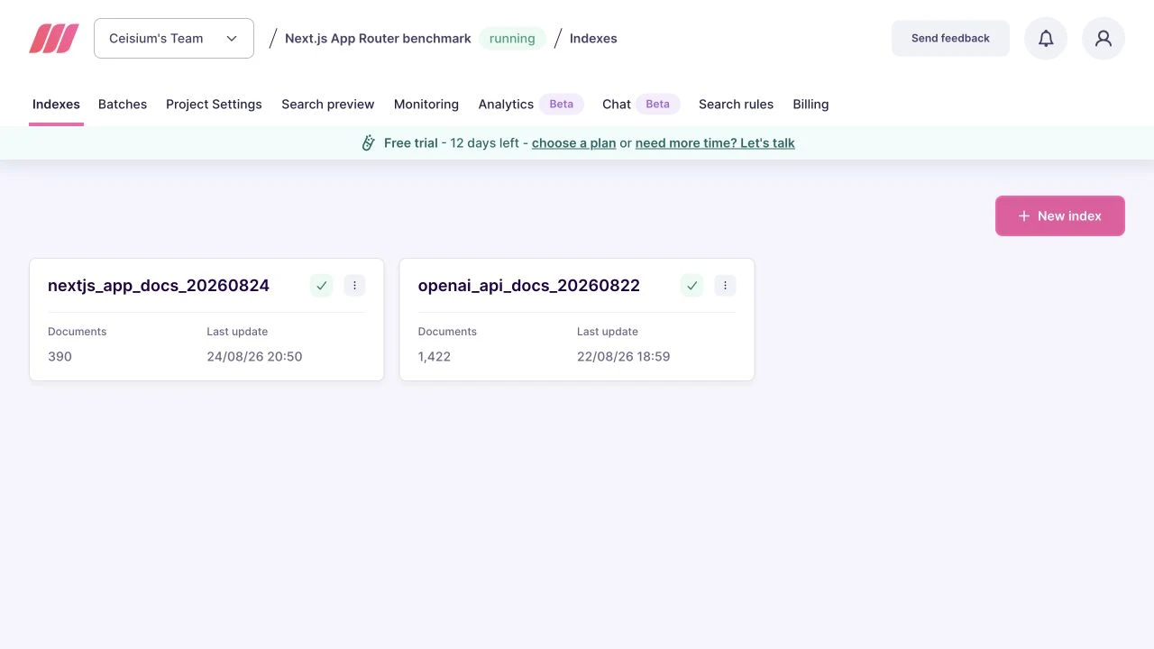Click the green check on openai_api_docs_20260822
This screenshot has width=1154, height=649.
[x=691, y=286]
